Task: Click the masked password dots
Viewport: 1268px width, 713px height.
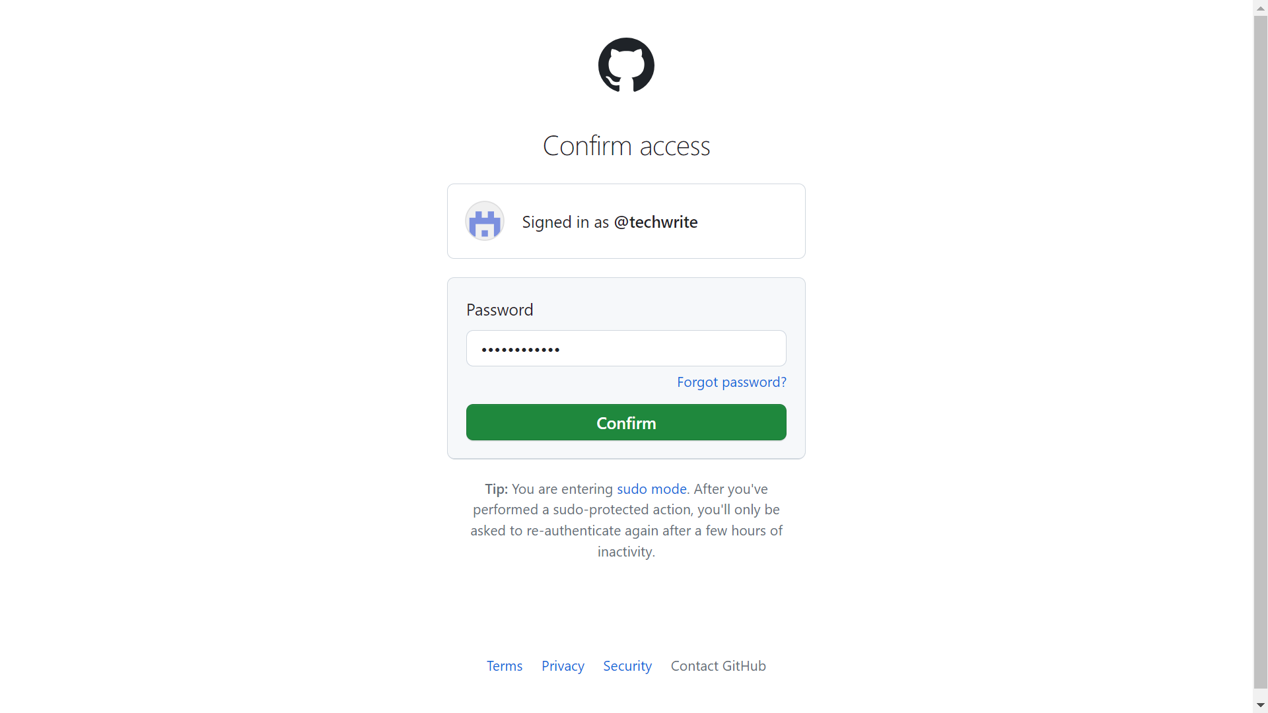Action: pos(520,350)
